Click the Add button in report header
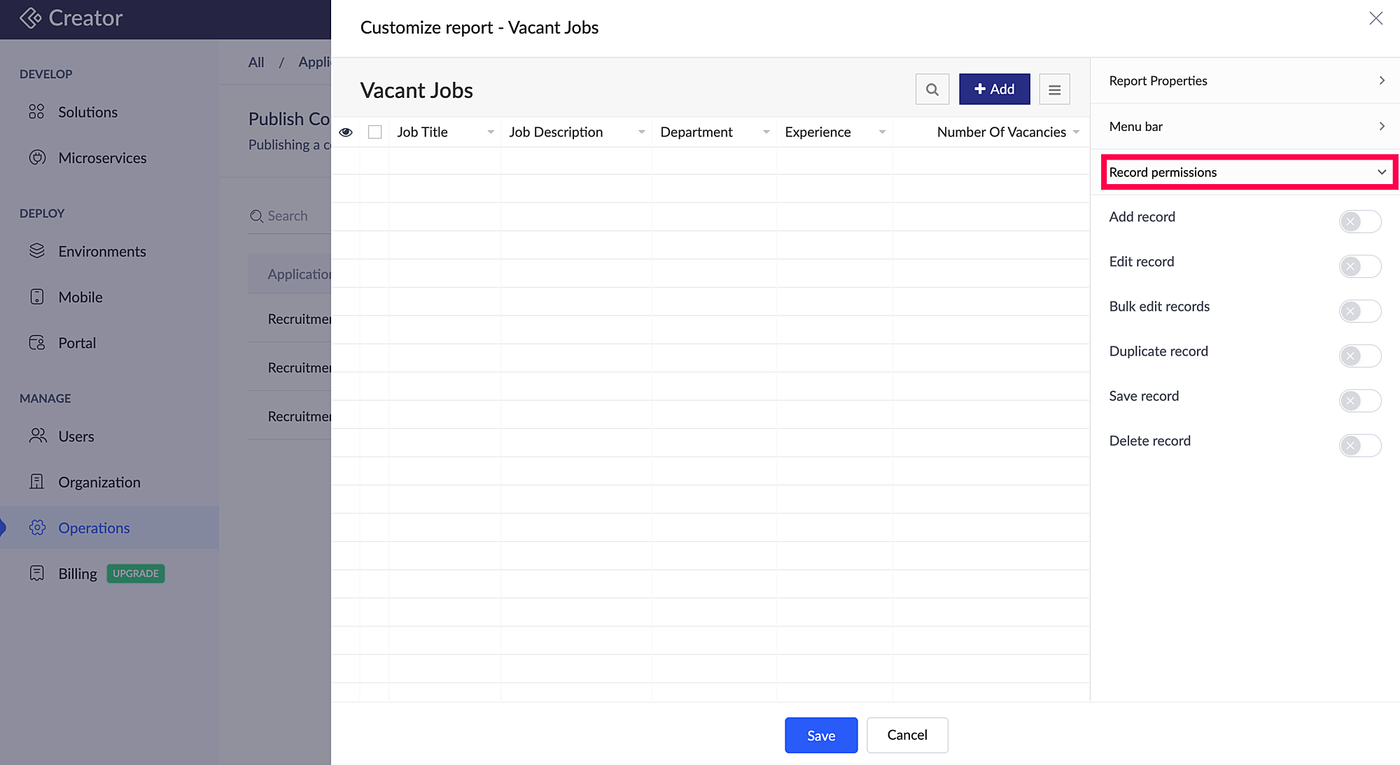Image resolution: width=1400 pixels, height=765 pixels. [994, 90]
